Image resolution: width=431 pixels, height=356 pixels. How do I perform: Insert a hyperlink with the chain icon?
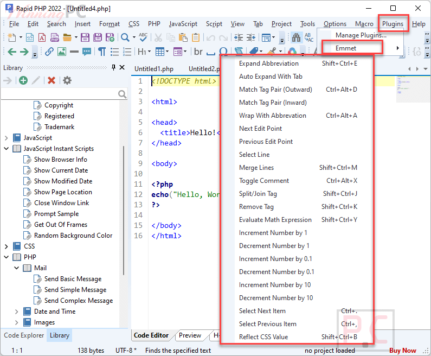[49, 52]
